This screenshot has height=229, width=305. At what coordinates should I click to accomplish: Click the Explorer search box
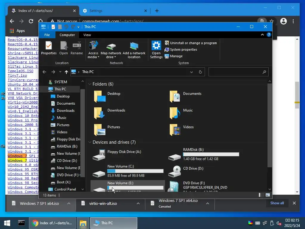click(239, 72)
